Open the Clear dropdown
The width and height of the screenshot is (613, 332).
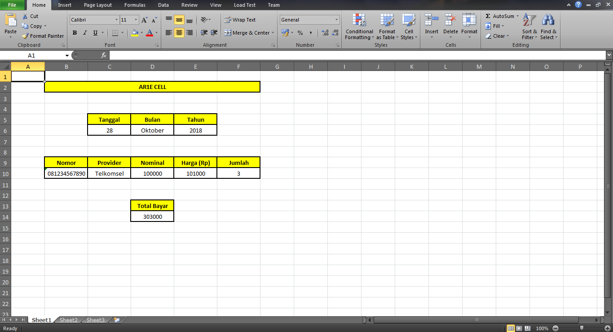point(497,36)
